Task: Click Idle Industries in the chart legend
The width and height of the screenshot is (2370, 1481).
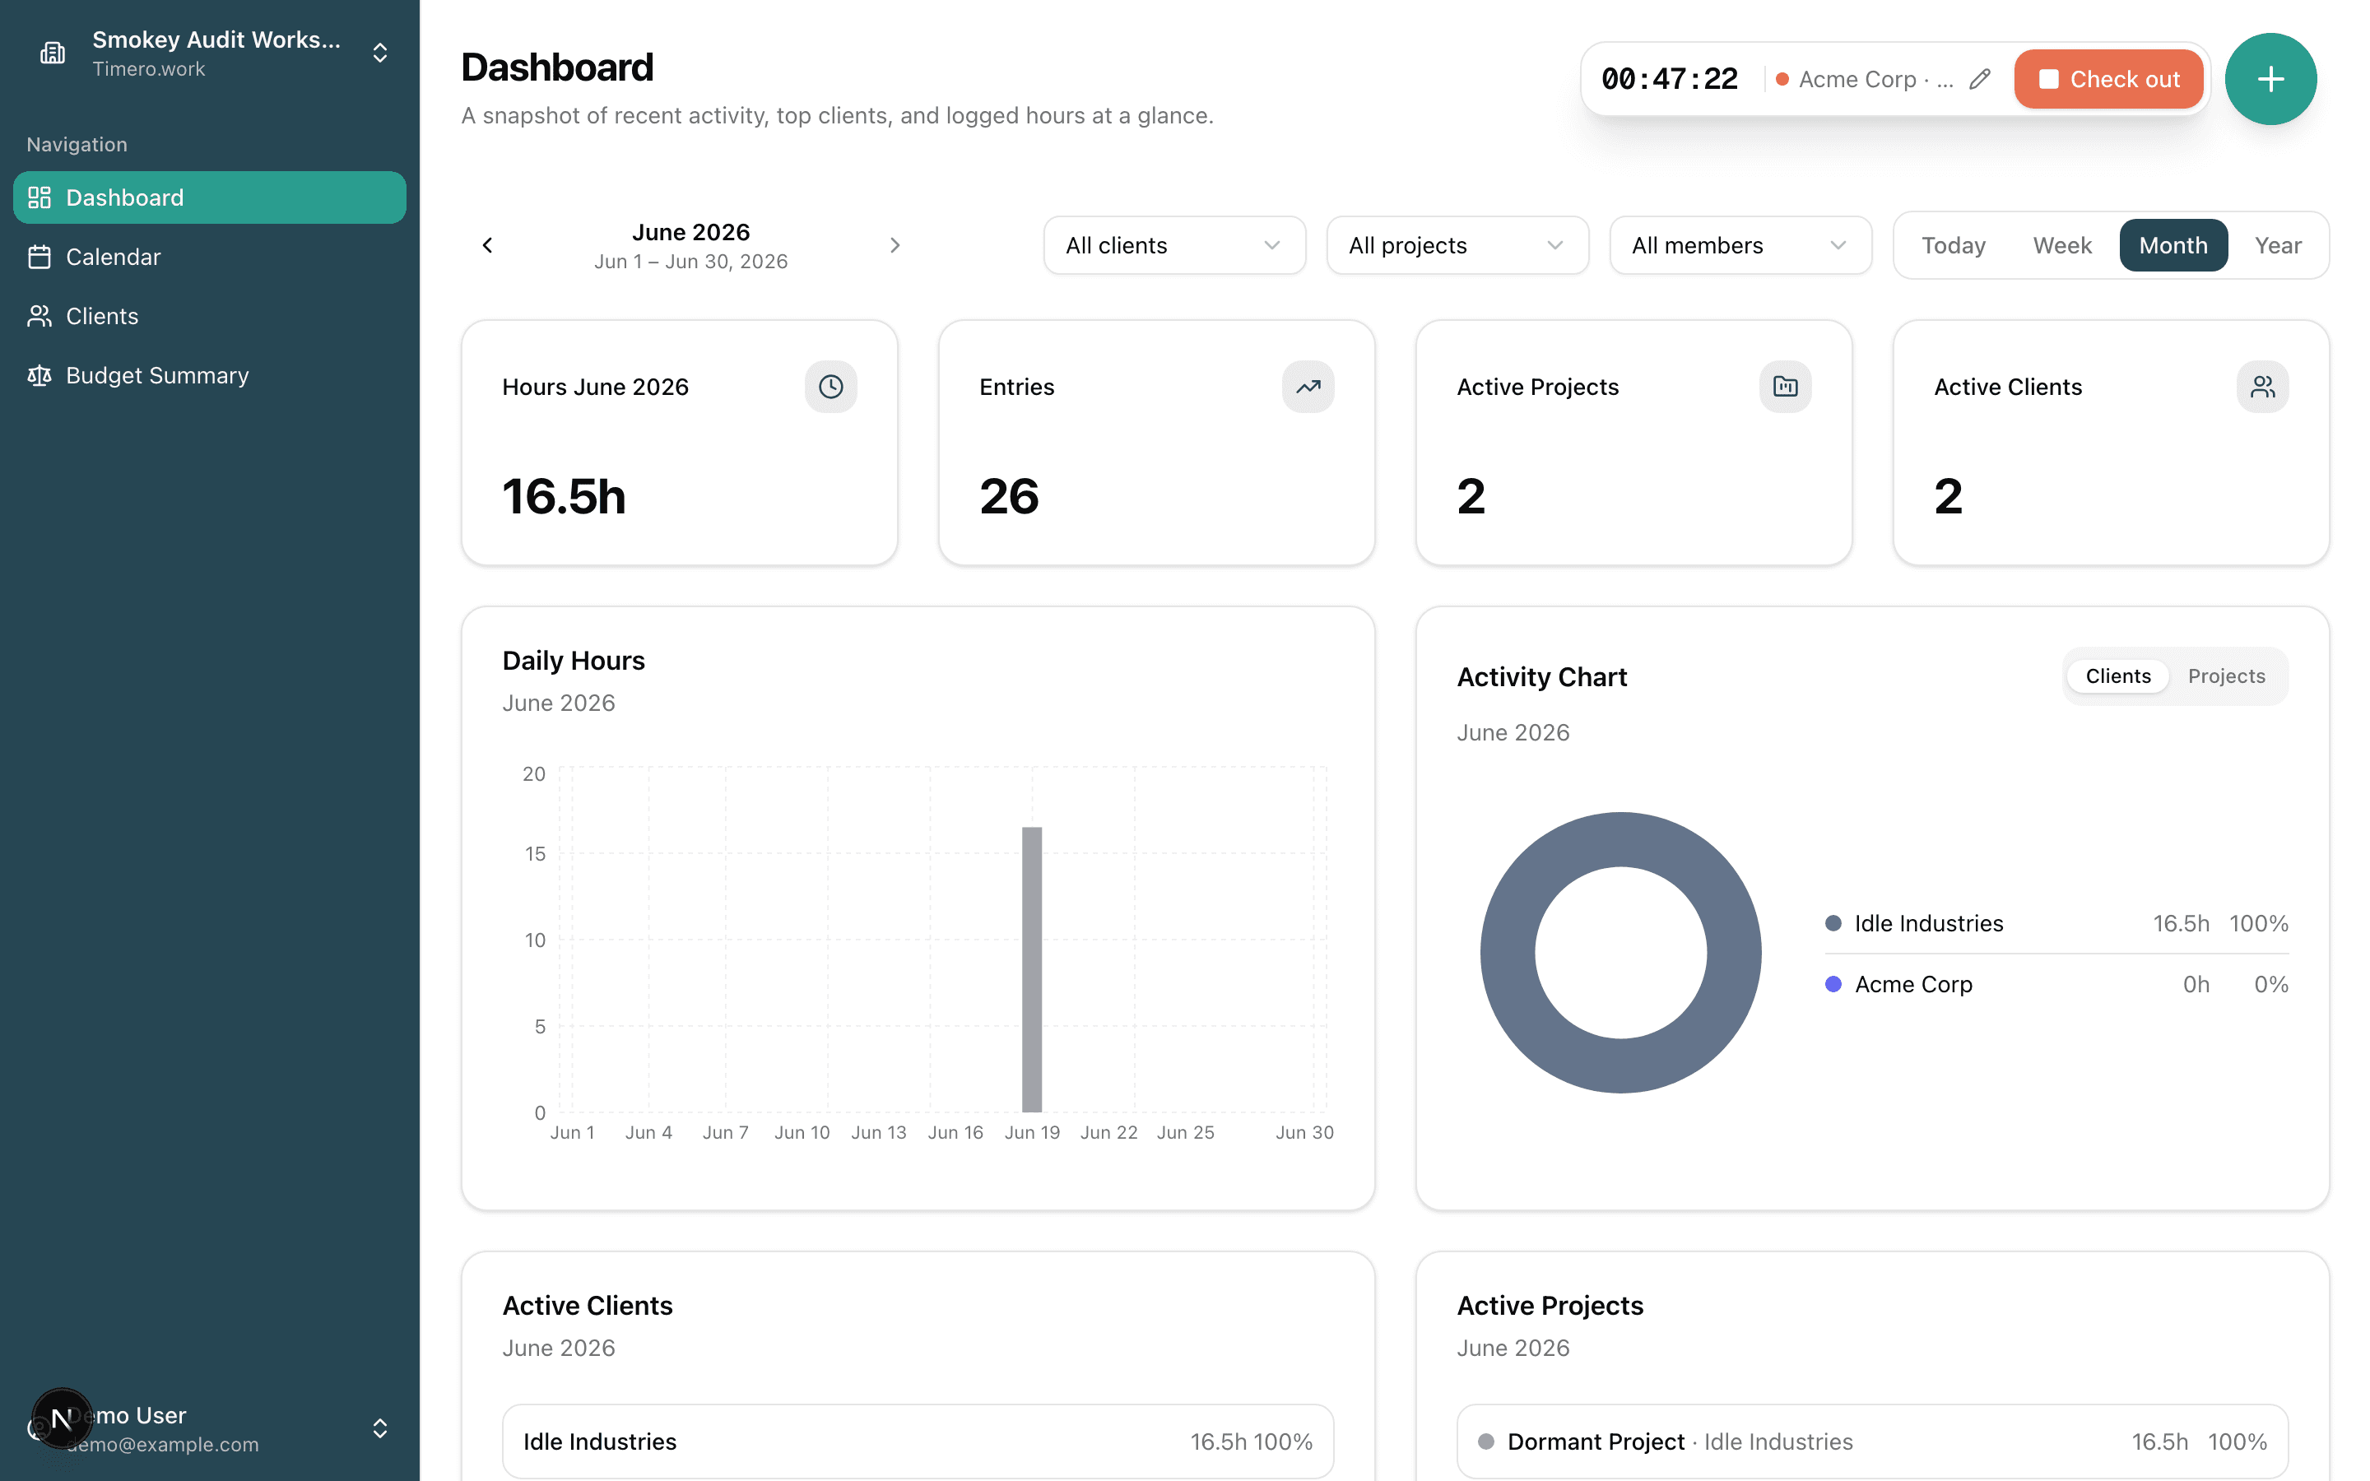Action: tap(1928, 924)
